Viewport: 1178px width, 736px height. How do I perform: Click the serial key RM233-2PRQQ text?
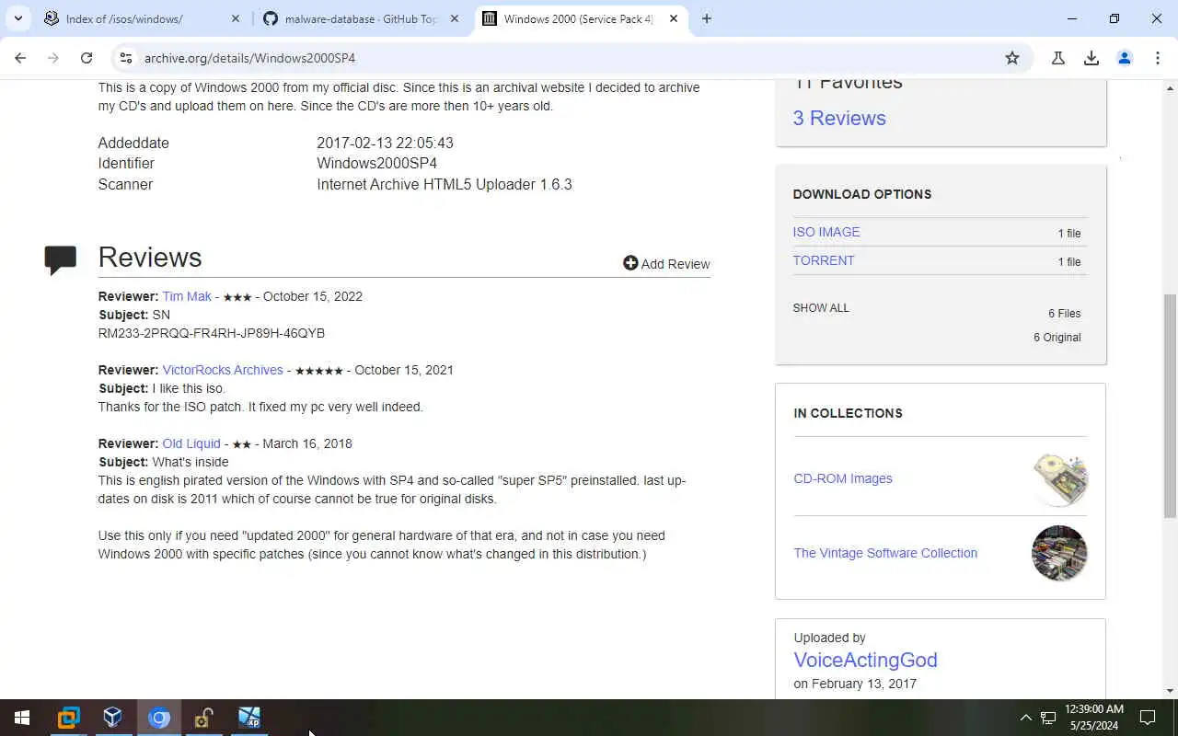coord(212,333)
